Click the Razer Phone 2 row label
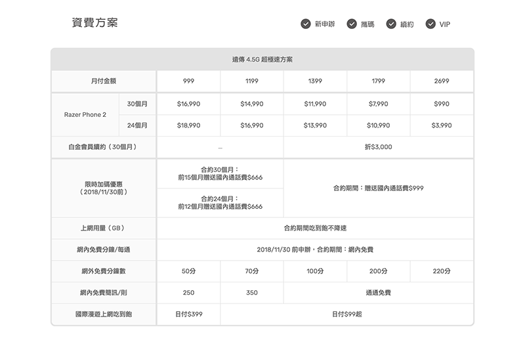Screen dimensions: 525x350 pyautogui.click(x=85, y=114)
